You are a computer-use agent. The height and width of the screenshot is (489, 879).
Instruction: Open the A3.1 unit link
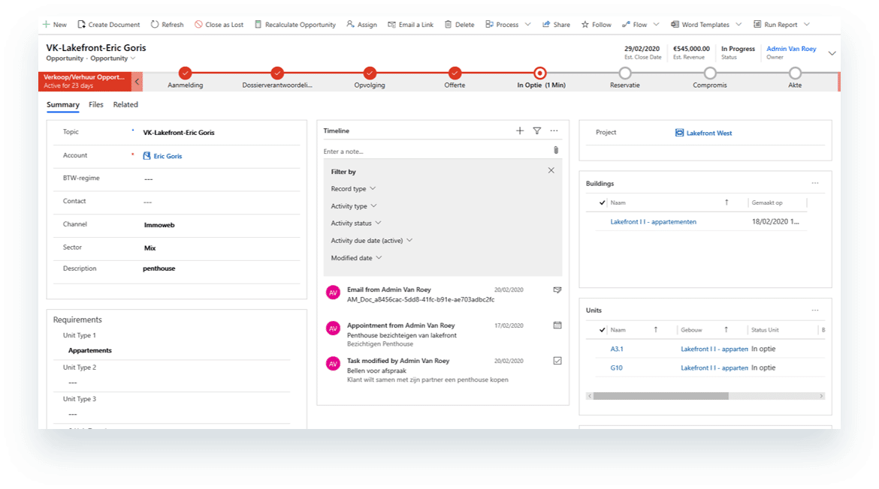pos(617,349)
